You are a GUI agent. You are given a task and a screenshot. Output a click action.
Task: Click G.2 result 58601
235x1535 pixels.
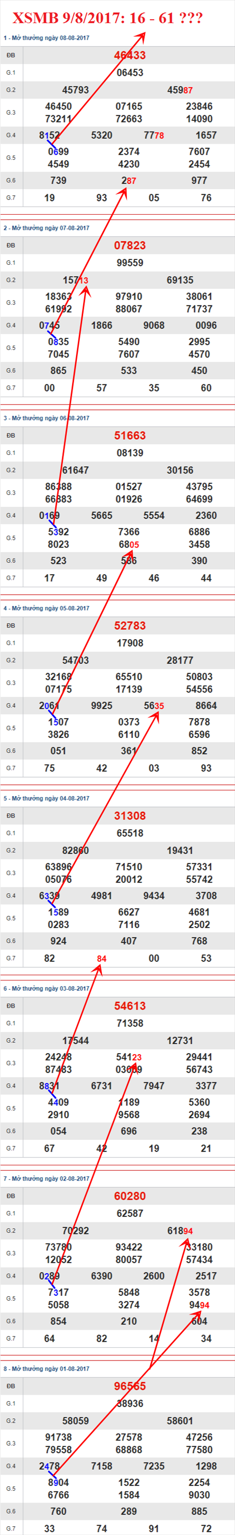click(180, 1421)
